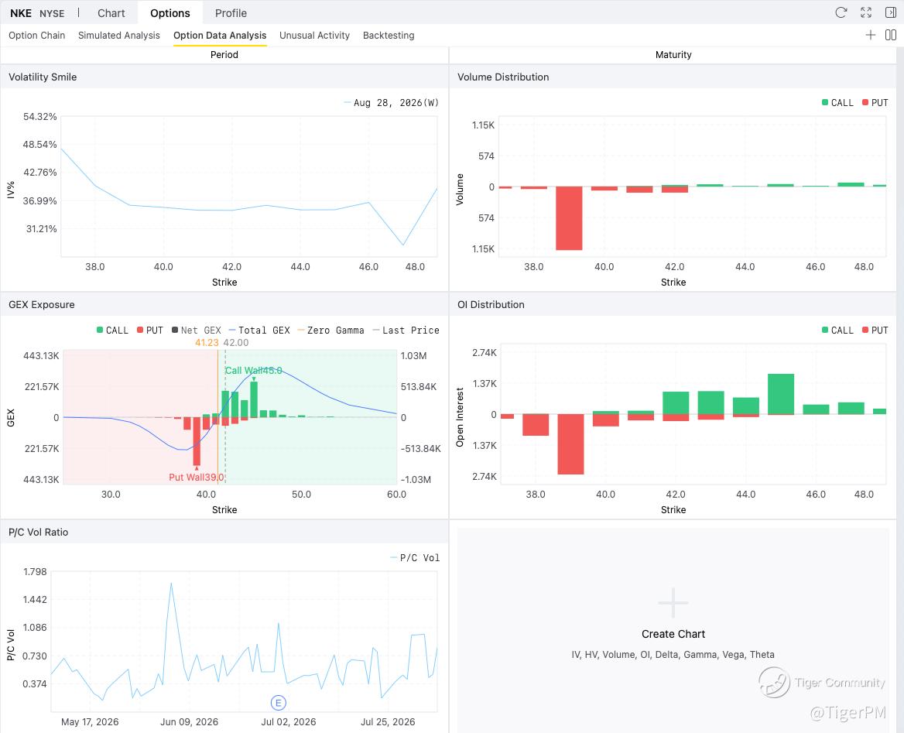Click the Volume Distribution panel title

point(503,77)
